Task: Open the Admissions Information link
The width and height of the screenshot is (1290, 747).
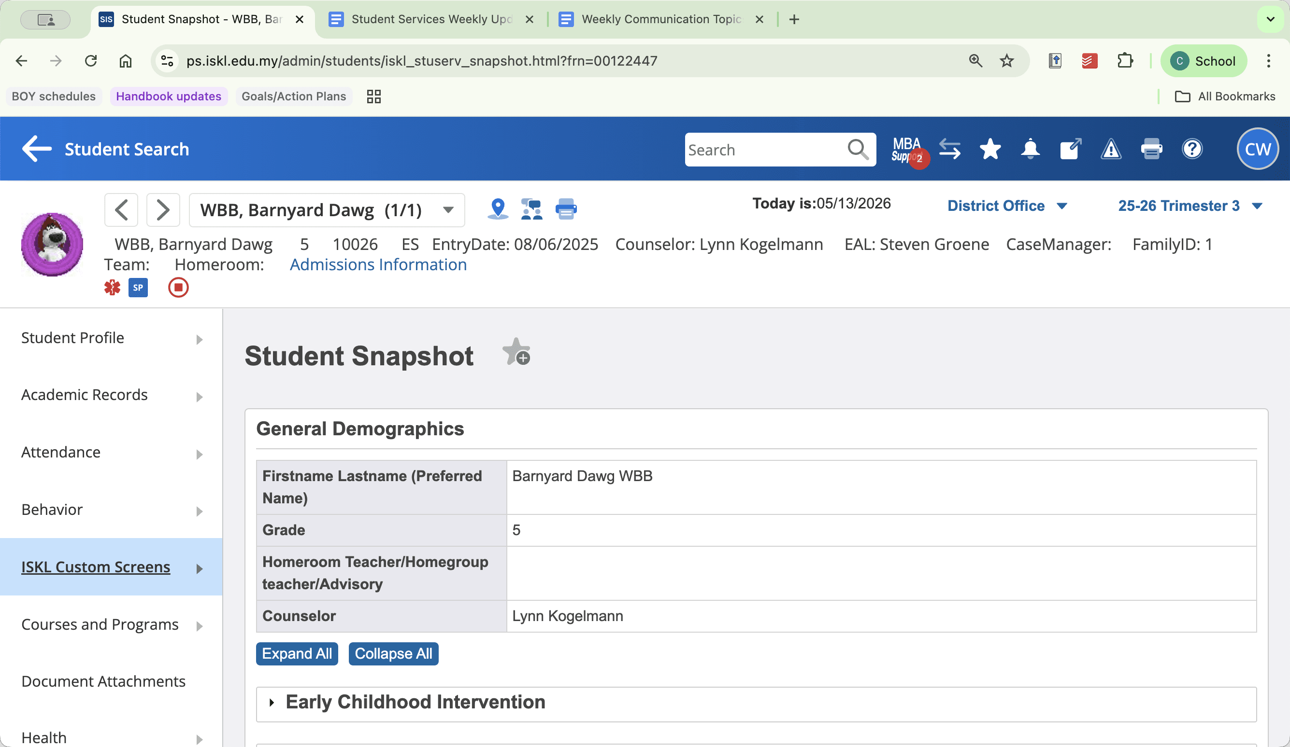Action: tap(378, 265)
